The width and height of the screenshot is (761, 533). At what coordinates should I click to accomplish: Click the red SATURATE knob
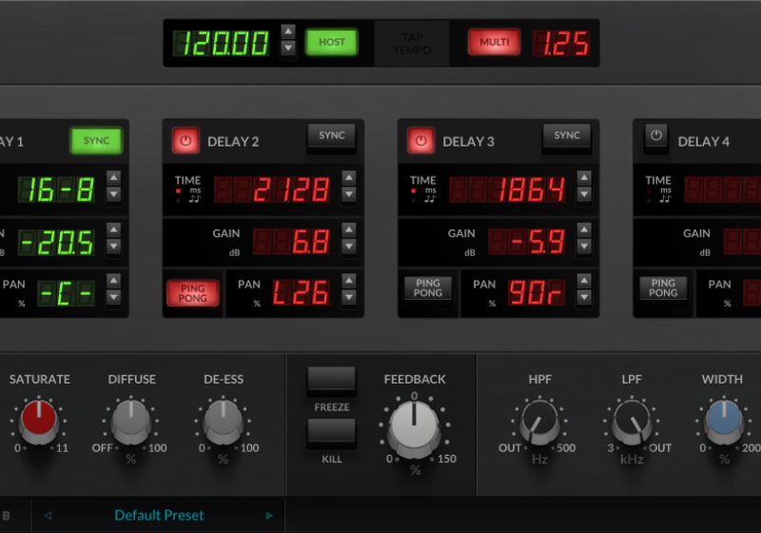pyautogui.click(x=39, y=421)
